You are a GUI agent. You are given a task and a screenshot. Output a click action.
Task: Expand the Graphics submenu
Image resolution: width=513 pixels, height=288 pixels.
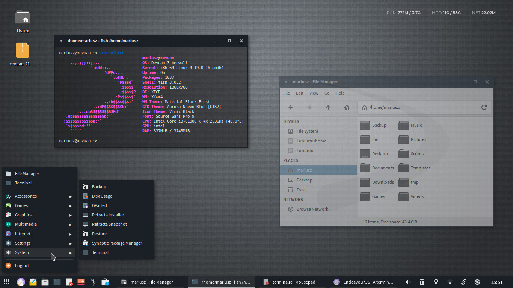pyautogui.click(x=39, y=215)
